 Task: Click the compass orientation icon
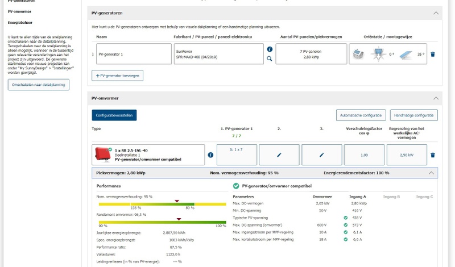click(378, 54)
